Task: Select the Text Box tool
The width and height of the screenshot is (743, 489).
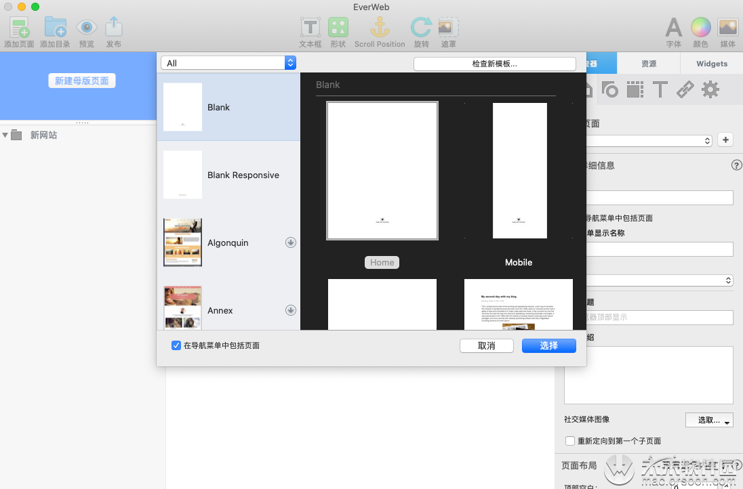Action: [x=310, y=28]
